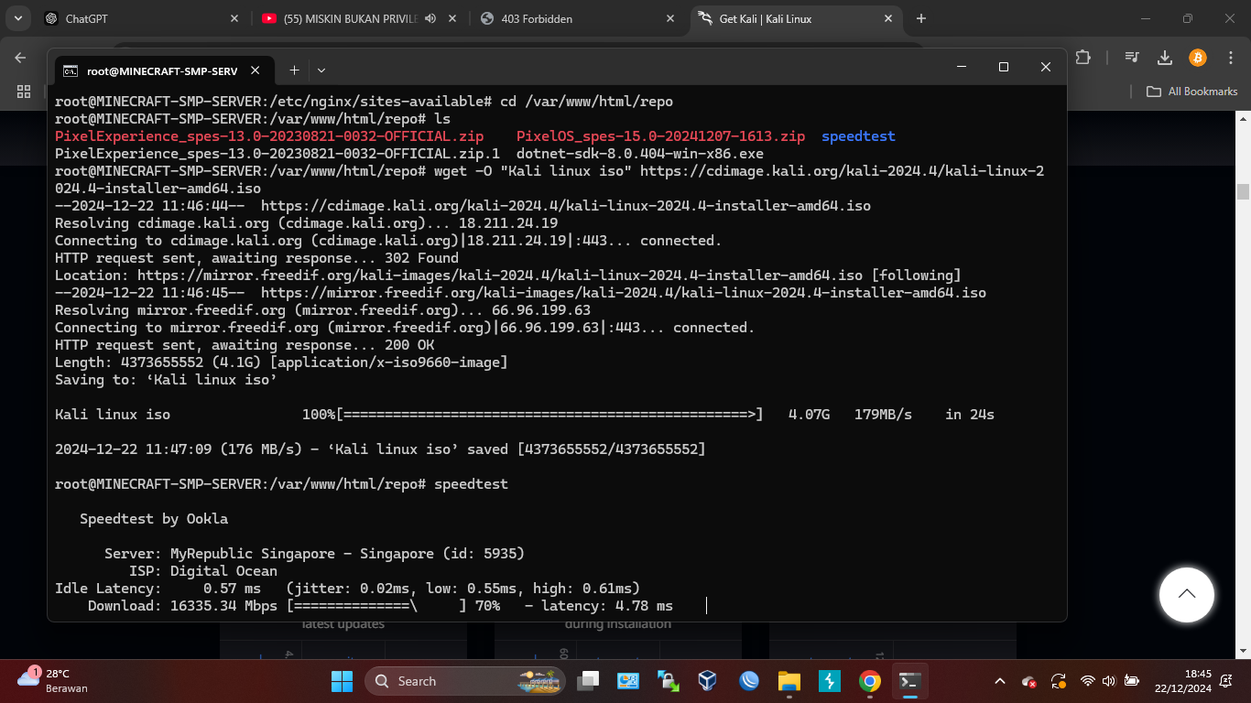Image resolution: width=1251 pixels, height=703 pixels.
Task: Open a new Chrome tab with plus button
Action: click(921, 18)
